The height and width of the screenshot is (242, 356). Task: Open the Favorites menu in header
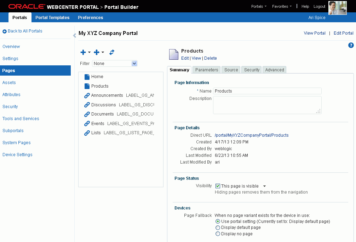(282, 7)
